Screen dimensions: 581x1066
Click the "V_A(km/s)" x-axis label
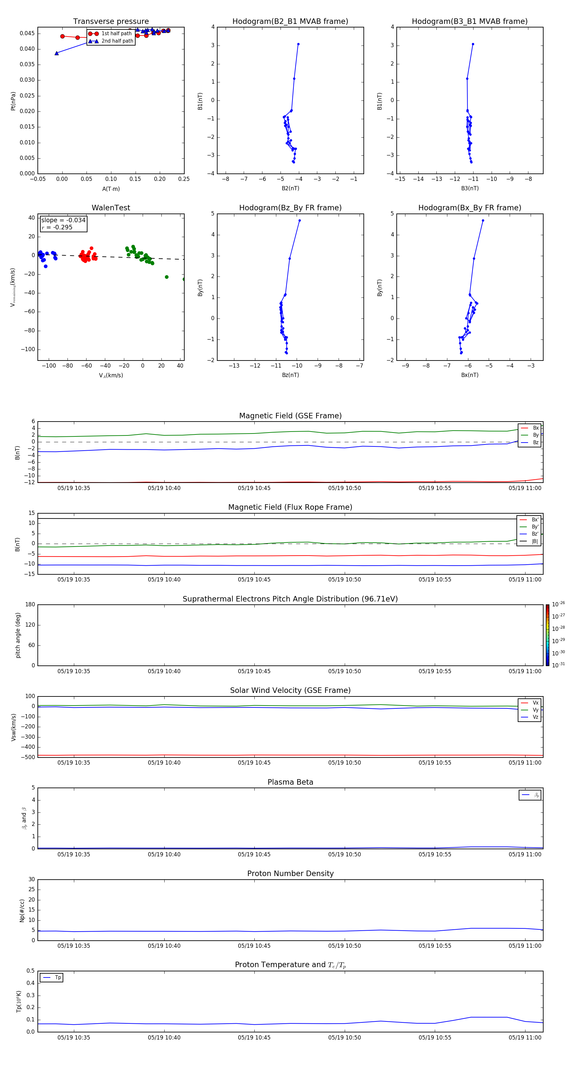[x=111, y=376]
